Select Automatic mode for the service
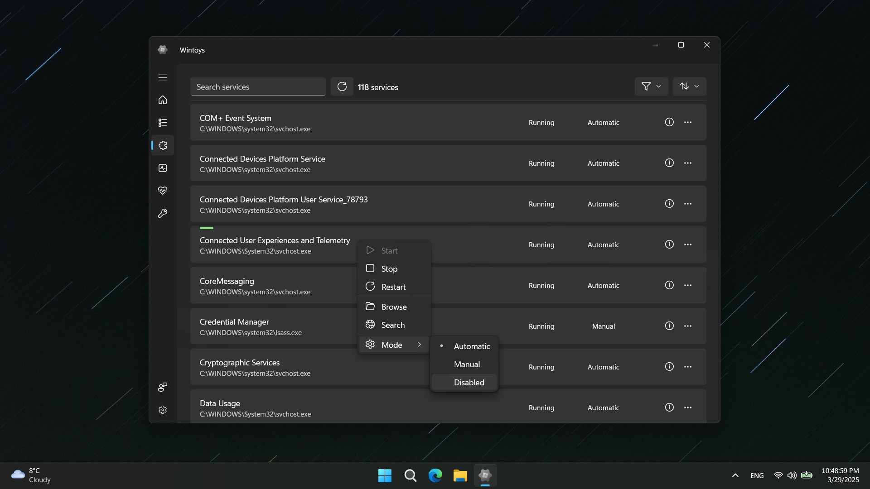This screenshot has width=870, height=489. [471, 346]
